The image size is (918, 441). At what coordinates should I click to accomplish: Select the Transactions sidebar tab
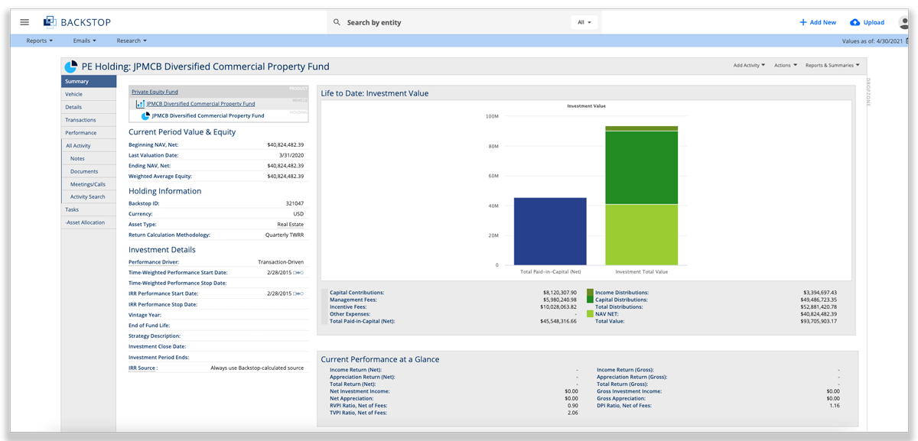coord(88,120)
